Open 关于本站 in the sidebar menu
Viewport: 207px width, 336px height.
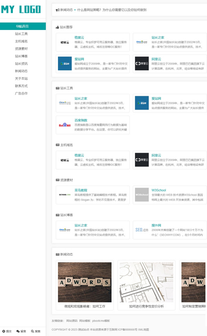coord(21,78)
